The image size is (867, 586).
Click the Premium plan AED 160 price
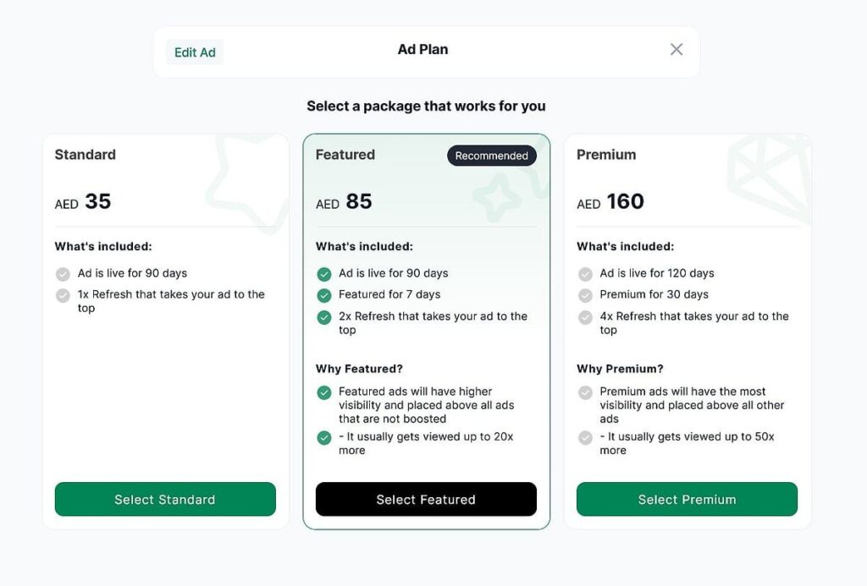click(611, 202)
